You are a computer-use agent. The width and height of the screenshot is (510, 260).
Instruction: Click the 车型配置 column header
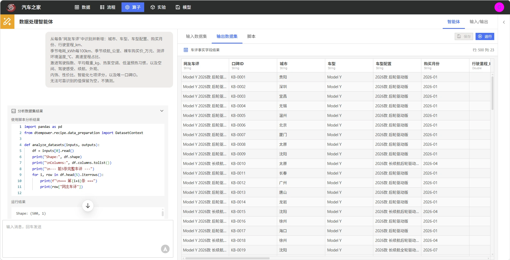coord(397,65)
